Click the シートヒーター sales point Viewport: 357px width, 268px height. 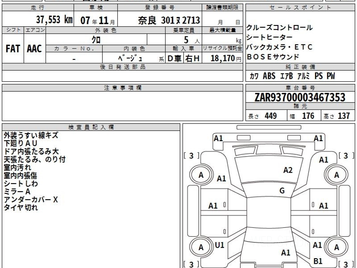tap(270, 37)
